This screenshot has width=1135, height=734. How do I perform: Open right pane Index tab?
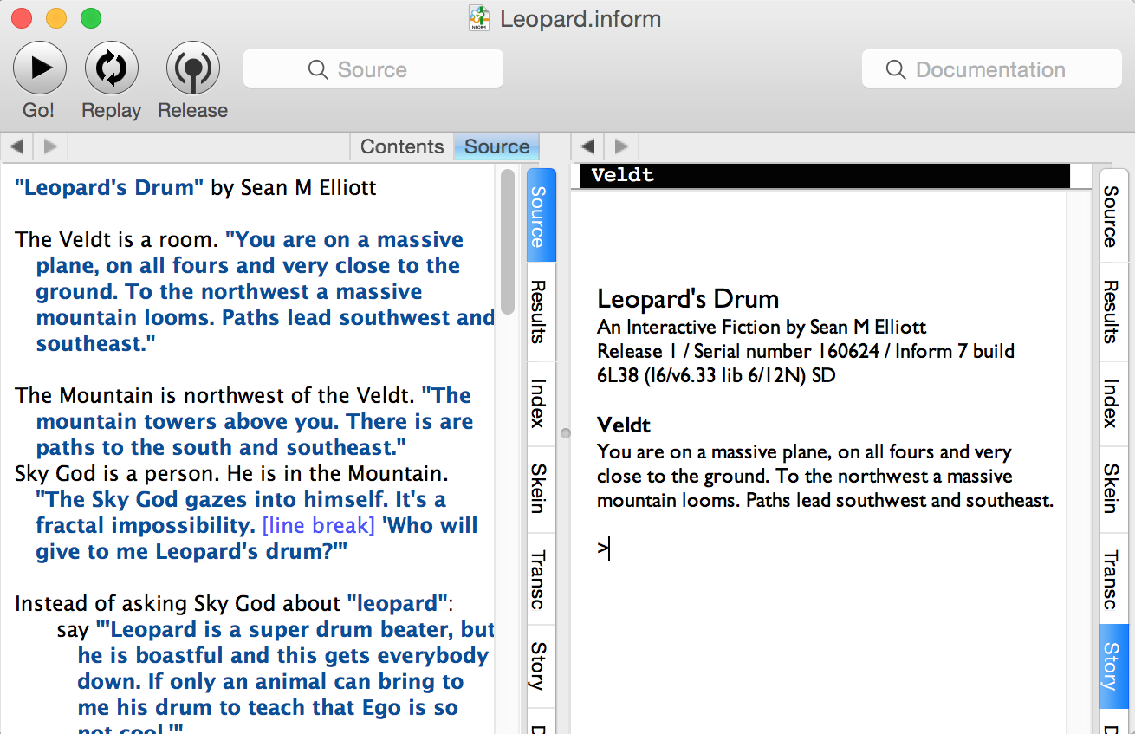coord(1114,403)
